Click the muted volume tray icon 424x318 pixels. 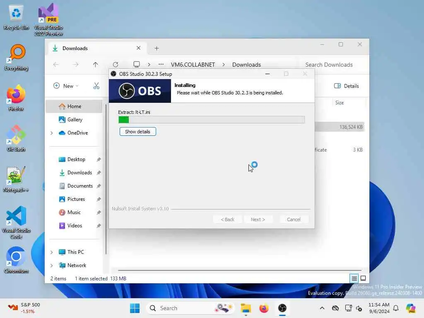(x=359, y=308)
